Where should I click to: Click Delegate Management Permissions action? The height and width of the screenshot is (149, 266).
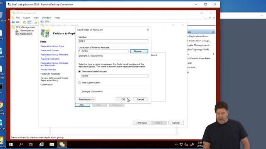[x=199, y=45]
